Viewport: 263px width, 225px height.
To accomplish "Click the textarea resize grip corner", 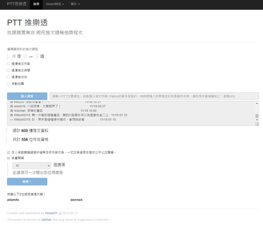I will 257,124.
